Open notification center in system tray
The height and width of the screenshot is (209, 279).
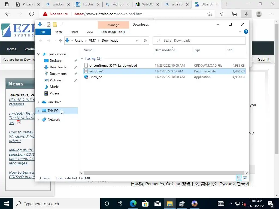coord(271,204)
